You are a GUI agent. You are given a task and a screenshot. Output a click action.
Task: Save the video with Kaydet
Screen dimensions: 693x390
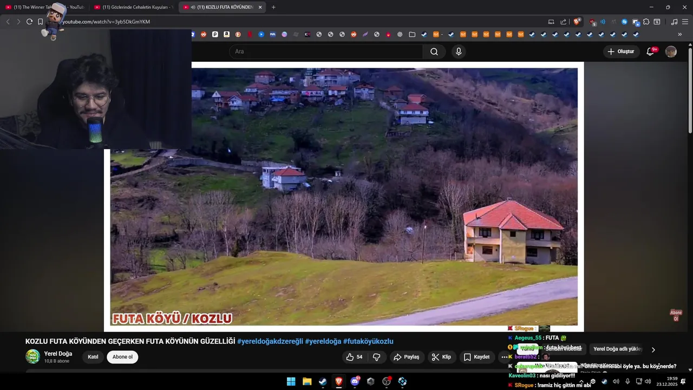point(476,357)
